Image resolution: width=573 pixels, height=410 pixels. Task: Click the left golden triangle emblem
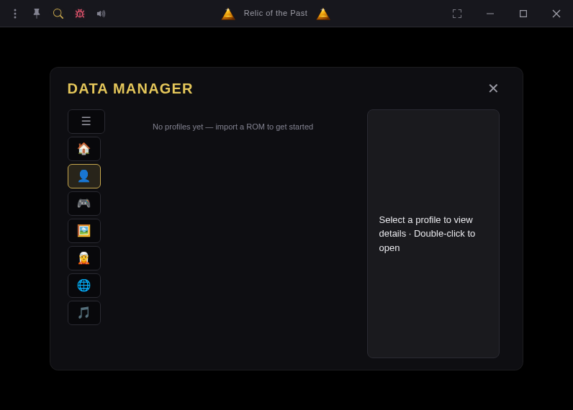[x=228, y=14]
